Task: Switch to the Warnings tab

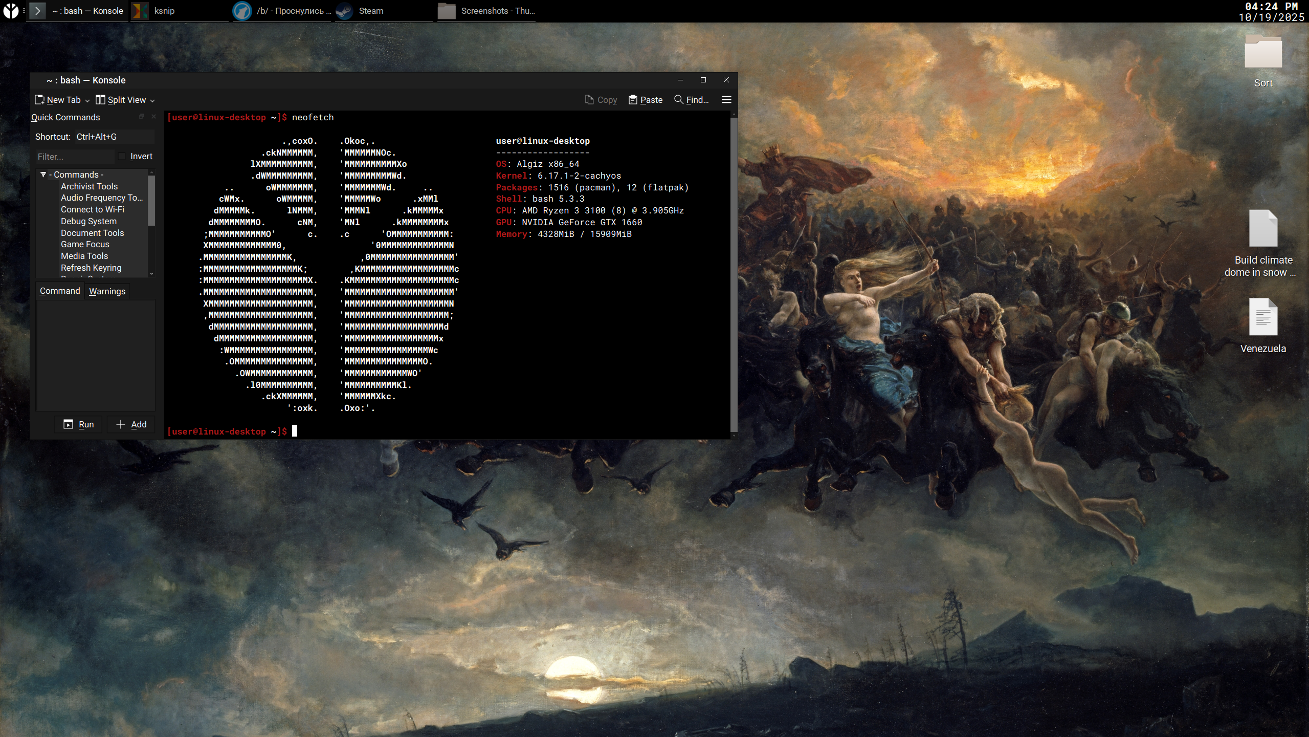Action: point(107,291)
